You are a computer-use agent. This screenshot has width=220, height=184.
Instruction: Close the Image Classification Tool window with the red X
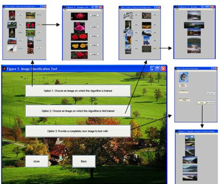163,68
